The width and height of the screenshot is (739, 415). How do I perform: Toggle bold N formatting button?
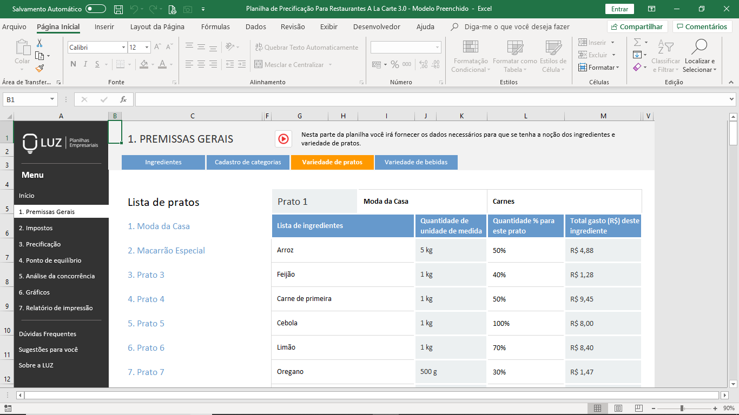click(x=73, y=64)
